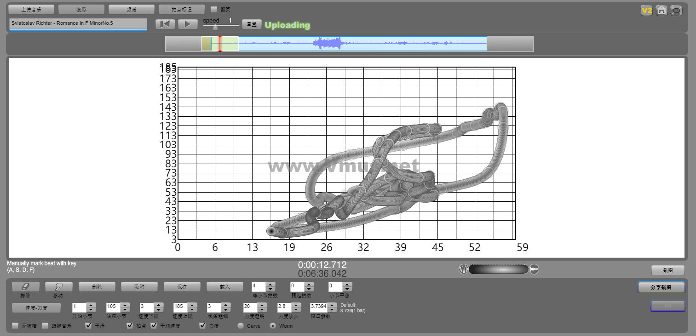Screen dimensions: 696x336
Task: Click the speed slider handle
Action: (215, 27)
